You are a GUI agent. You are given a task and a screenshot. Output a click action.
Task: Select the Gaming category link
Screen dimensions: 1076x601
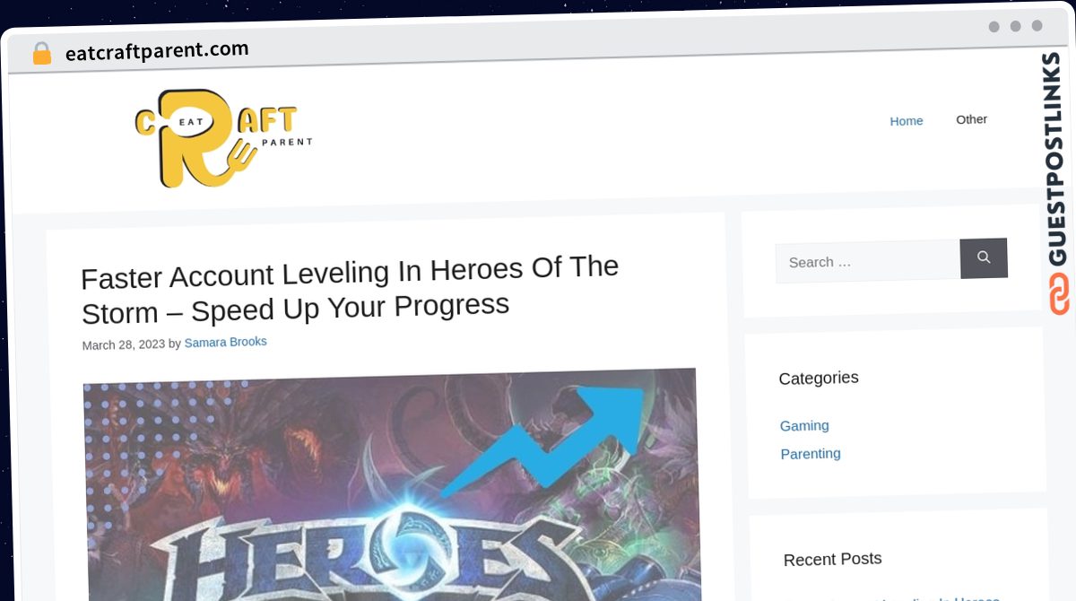coord(804,425)
